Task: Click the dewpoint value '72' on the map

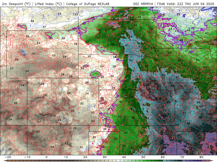Action: click(x=214, y=140)
